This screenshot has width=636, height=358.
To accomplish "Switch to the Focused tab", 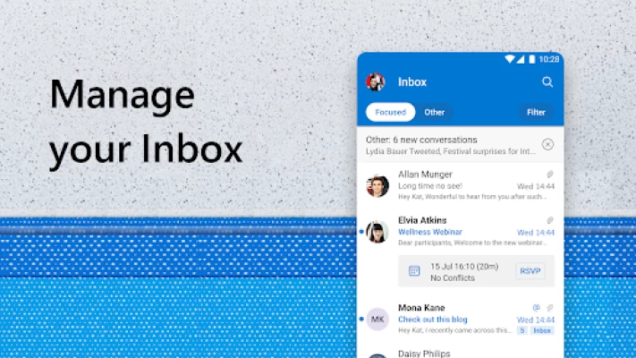I will [390, 113].
